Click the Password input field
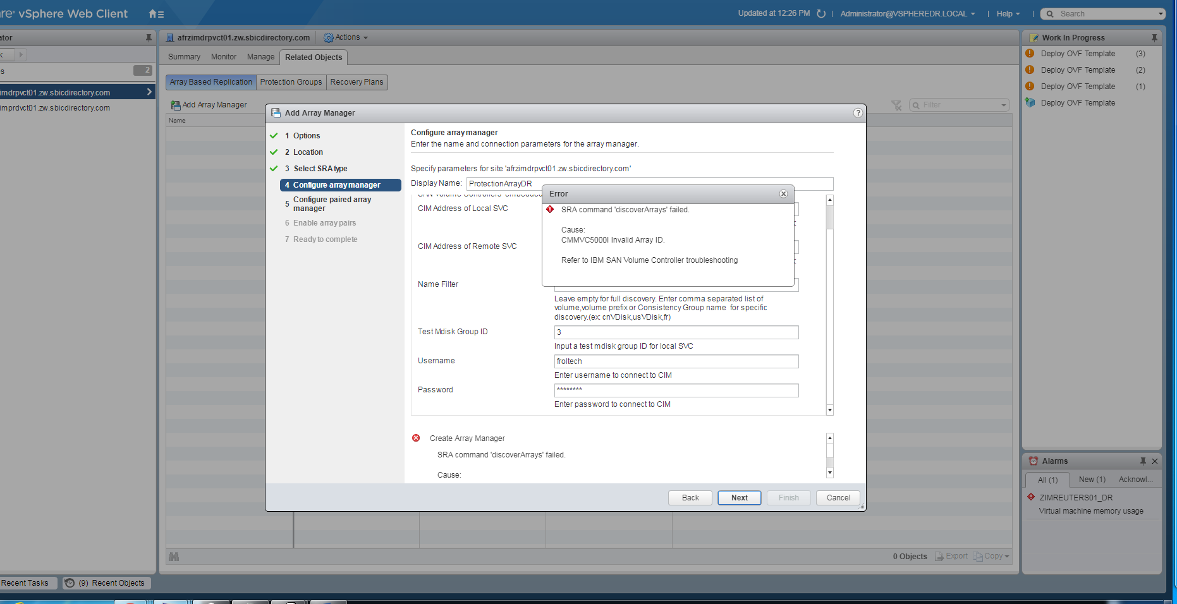 pos(676,390)
